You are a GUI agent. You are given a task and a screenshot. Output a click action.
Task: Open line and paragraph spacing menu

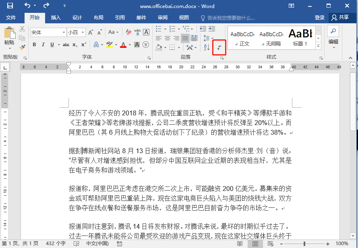coord(208,38)
